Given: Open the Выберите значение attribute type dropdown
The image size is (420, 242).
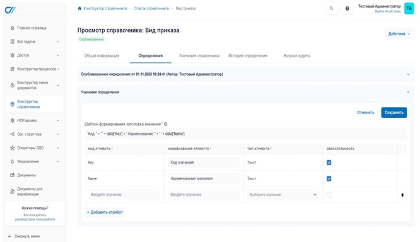Looking at the screenshot, I should pos(283,195).
